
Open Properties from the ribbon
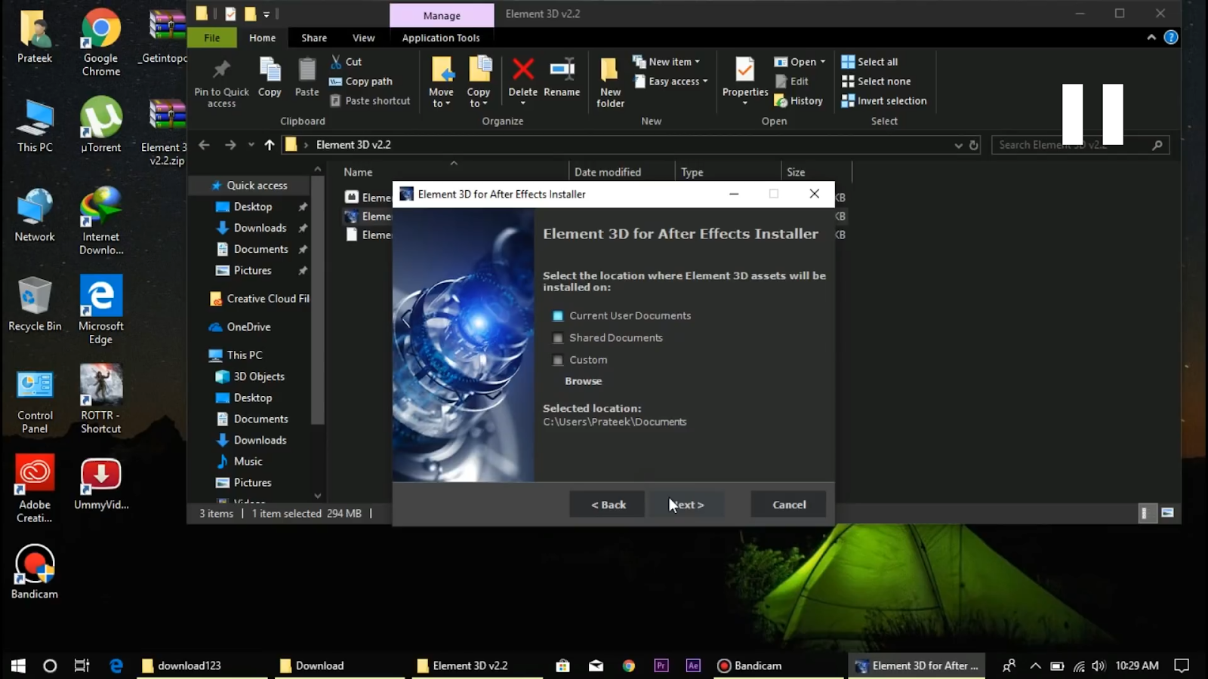[x=744, y=79]
